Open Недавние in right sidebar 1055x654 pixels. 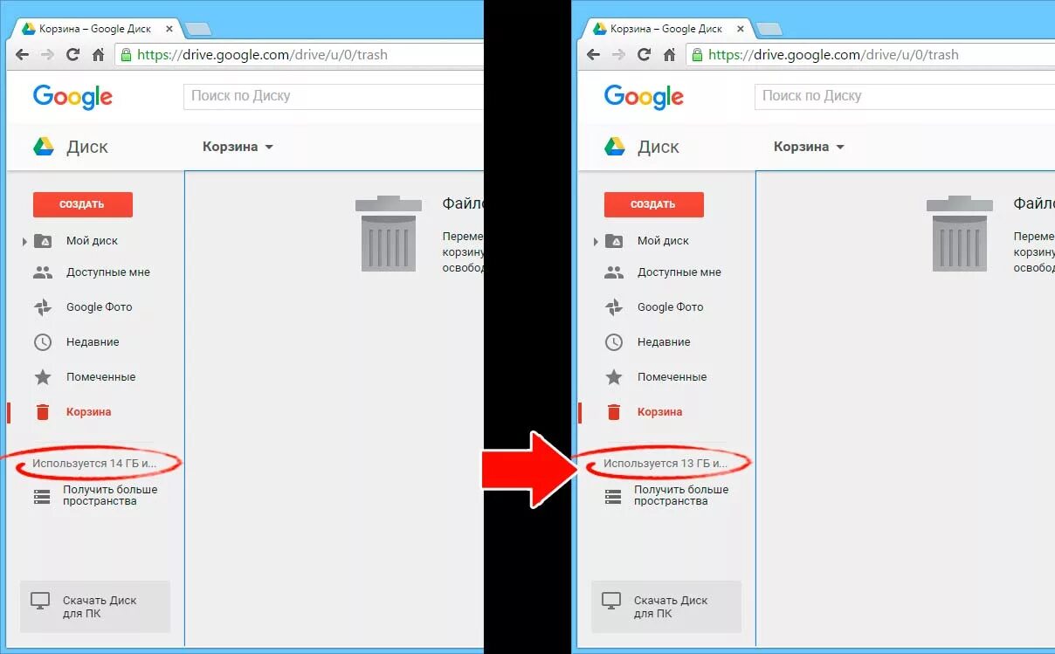(664, 342)
